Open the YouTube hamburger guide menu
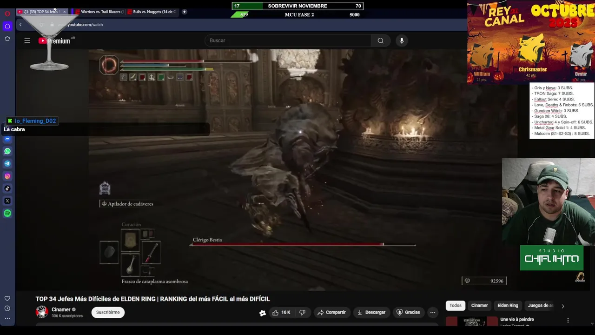 click(27, 41)
